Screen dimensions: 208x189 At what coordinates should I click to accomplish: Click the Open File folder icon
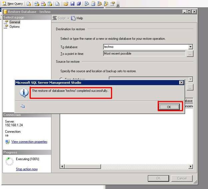[66, 4]
